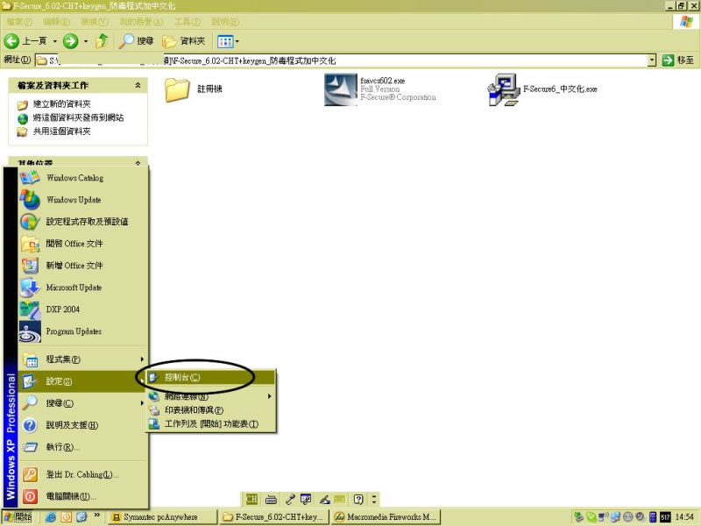Click 將這個資料夾發佈到網站 link

78,117
